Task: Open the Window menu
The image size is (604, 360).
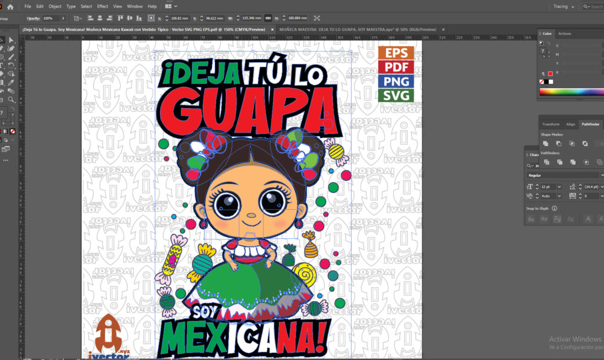Action: pos(135,7)
